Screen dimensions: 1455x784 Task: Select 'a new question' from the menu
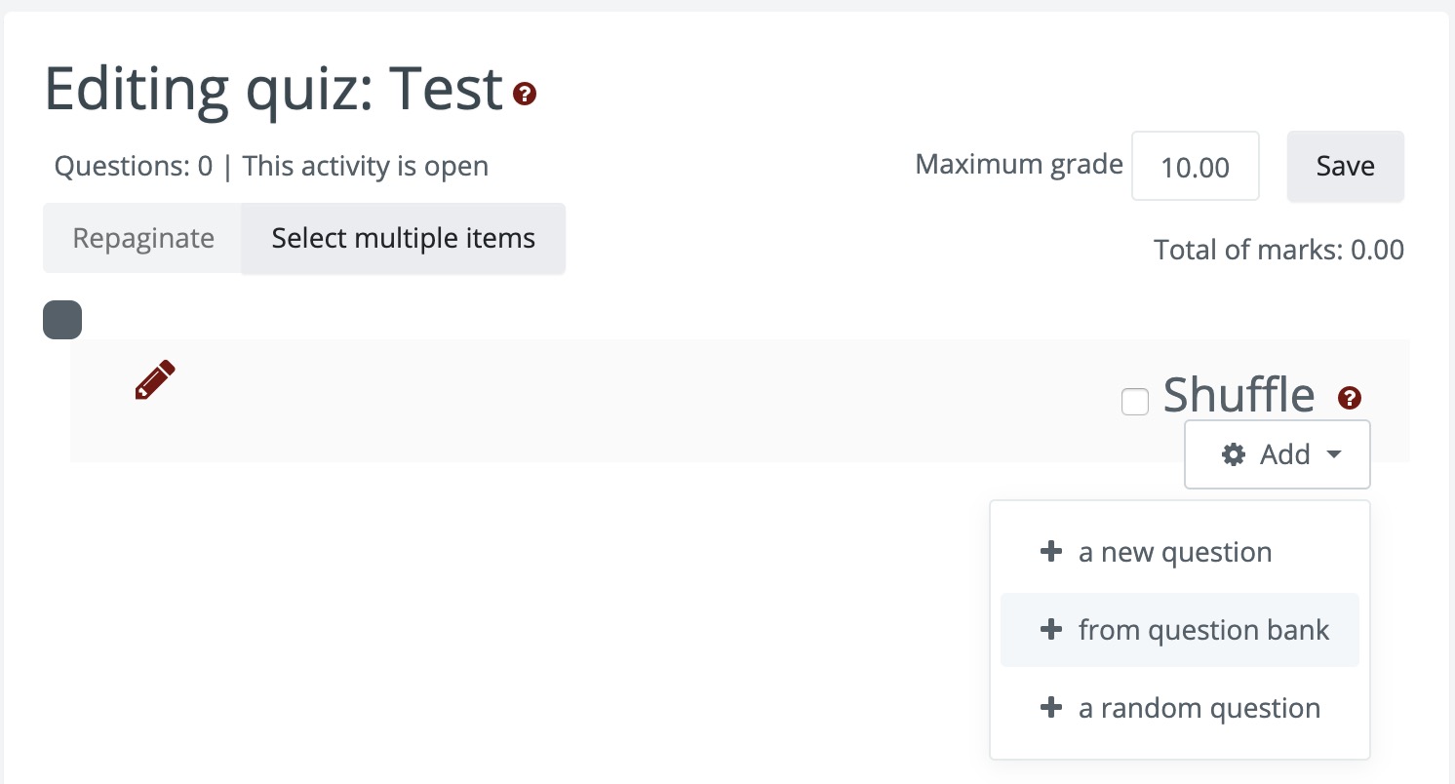coord(1174,551)
